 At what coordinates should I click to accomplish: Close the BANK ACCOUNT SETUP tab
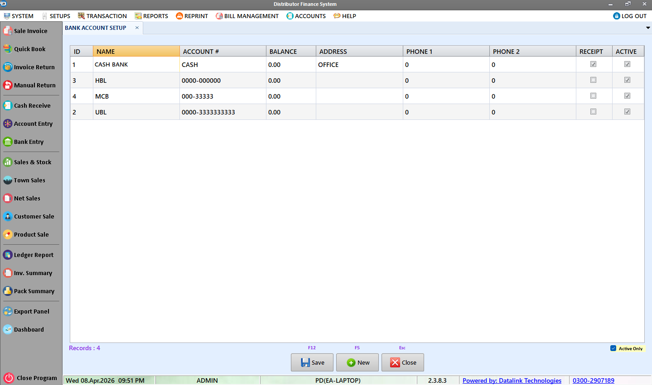pyautogui.click(x=137, y=28)
